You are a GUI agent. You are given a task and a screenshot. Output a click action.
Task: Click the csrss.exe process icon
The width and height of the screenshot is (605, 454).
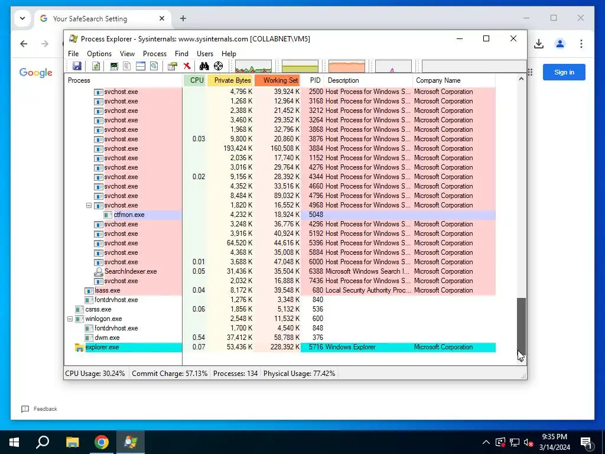(80, 310)
